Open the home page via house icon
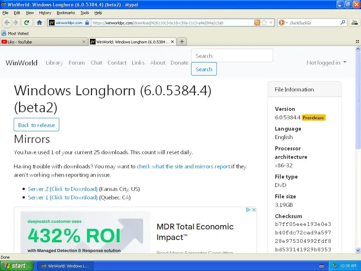 click(x=39, y=23)
